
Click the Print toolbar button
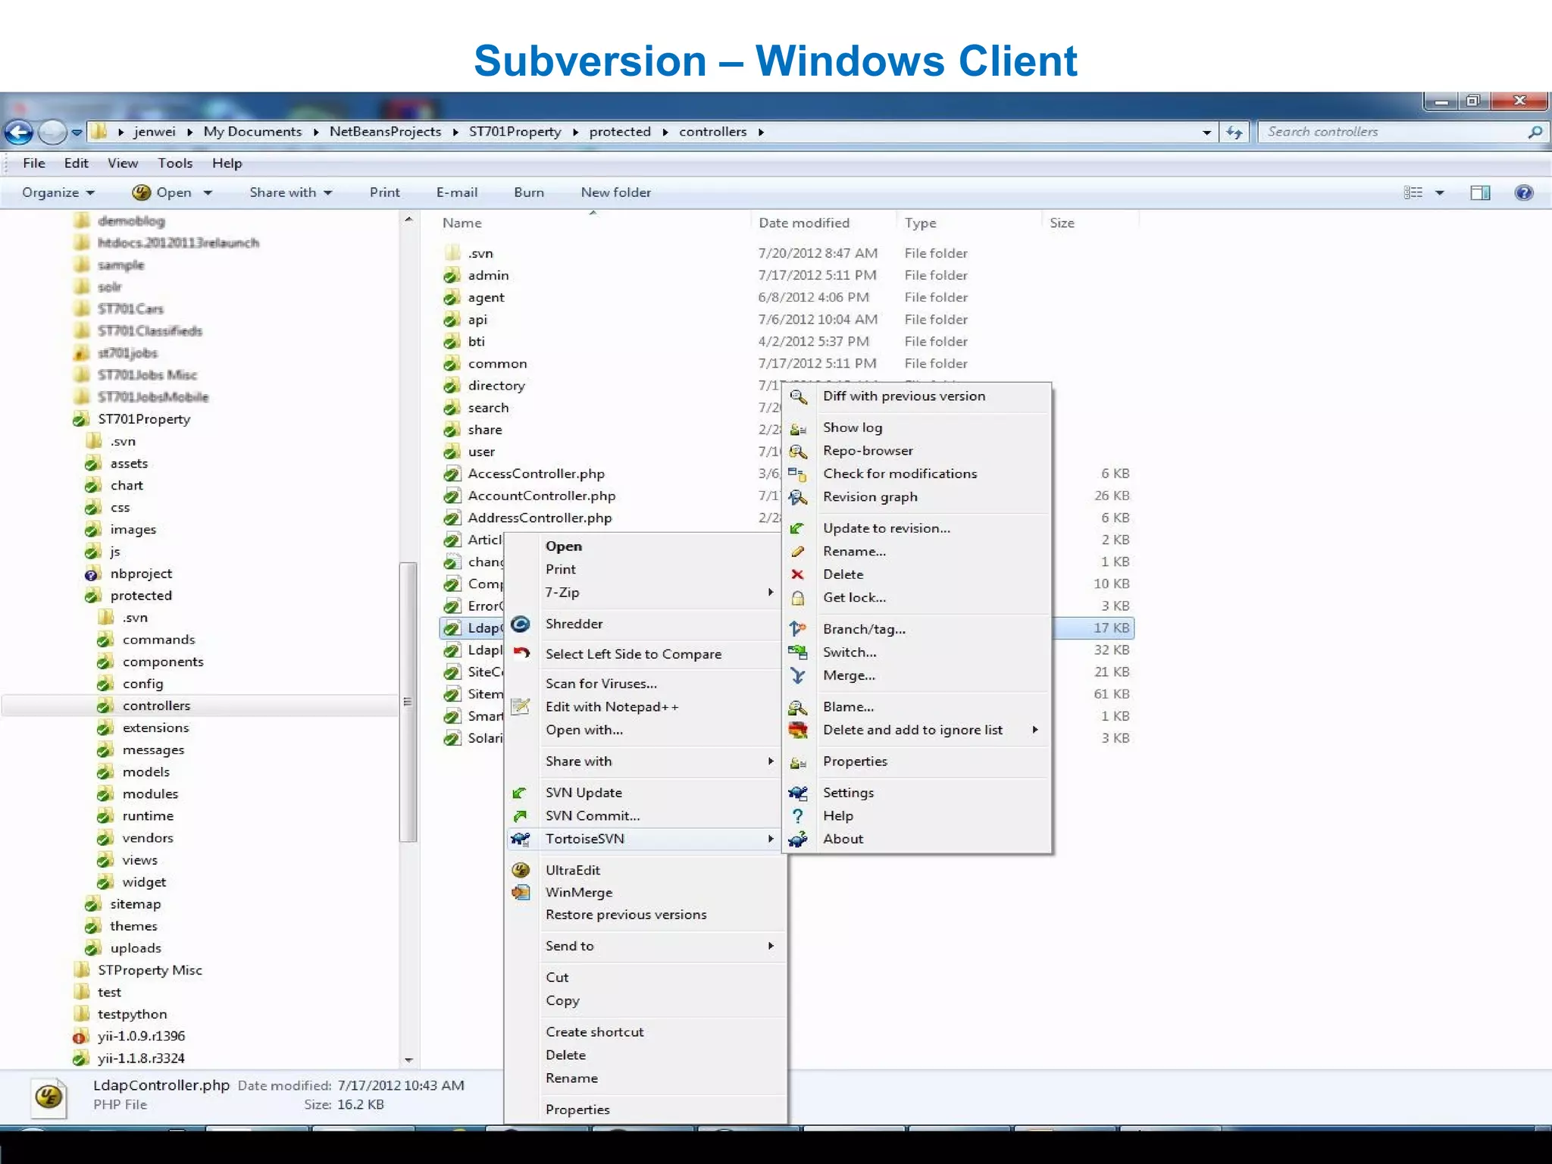click(385, 192)
